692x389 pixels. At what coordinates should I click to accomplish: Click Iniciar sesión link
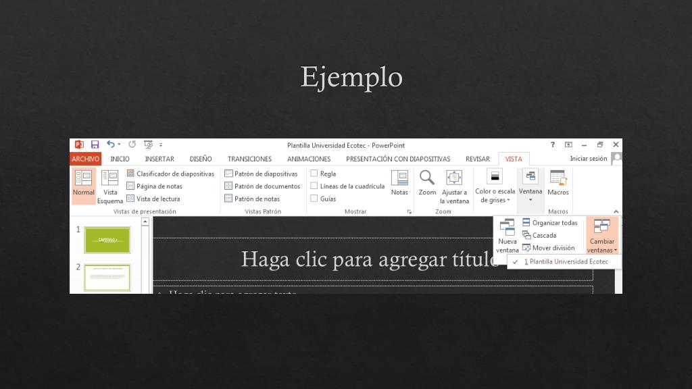589,158
